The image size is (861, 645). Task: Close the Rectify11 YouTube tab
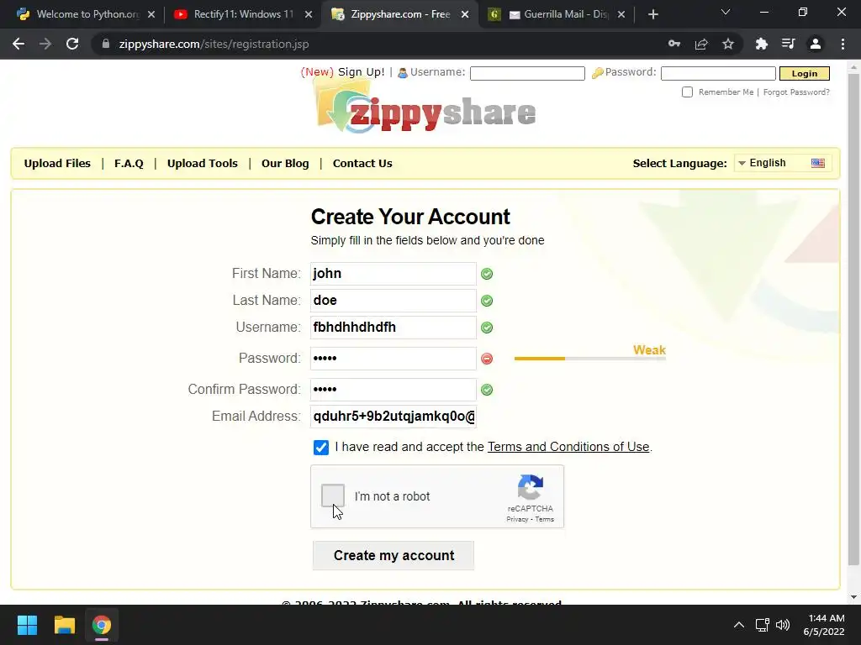(309, 15)
